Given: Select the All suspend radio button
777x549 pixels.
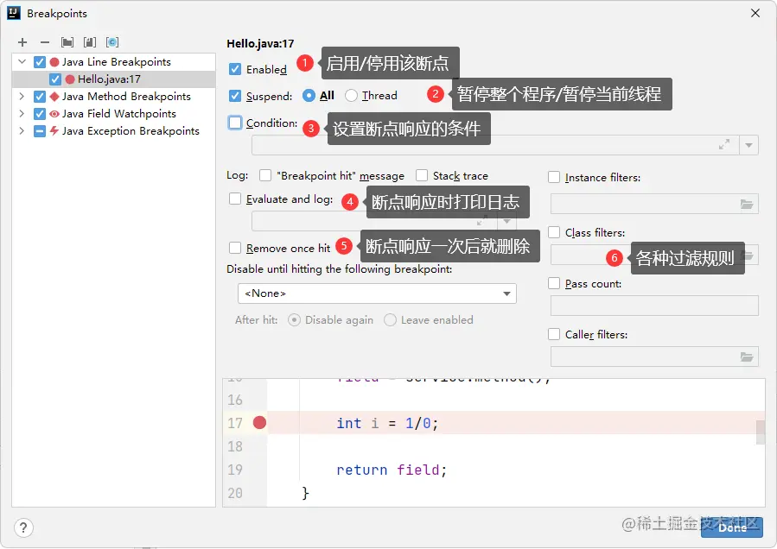Looking at the screenshot, I should 309,96.
